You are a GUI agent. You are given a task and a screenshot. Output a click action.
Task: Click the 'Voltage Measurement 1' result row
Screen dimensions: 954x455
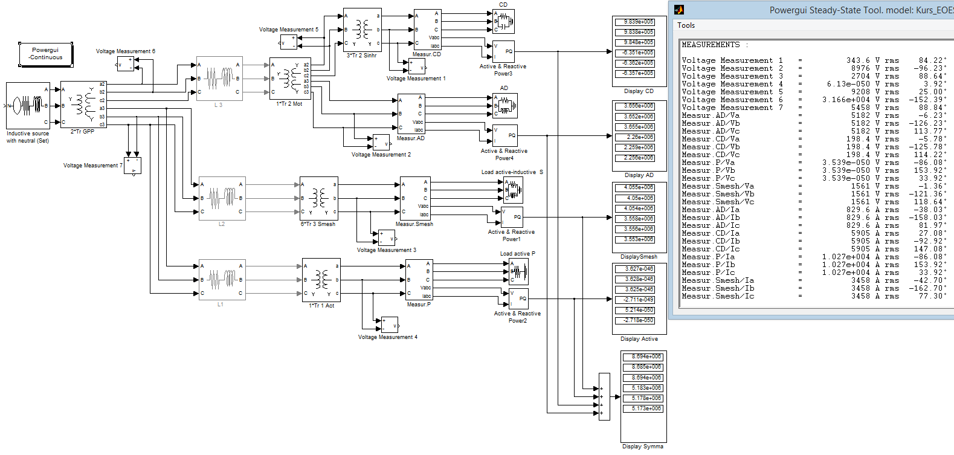click(814, 60)
